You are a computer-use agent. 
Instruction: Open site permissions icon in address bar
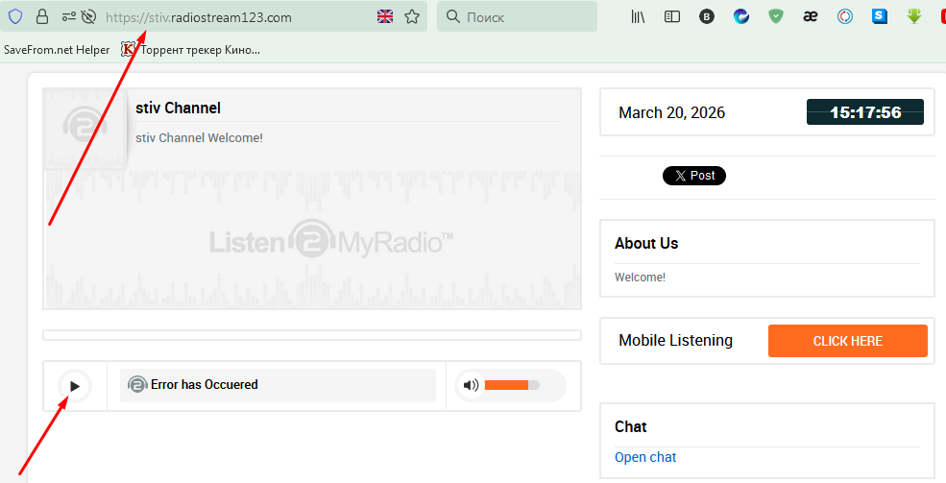pyautogui.click(x=69, y=16)
